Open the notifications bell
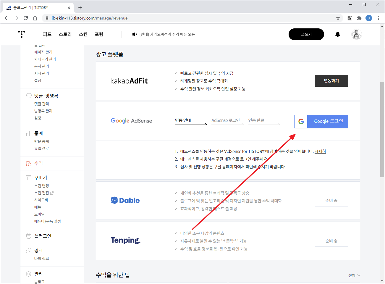 point(338,34)
